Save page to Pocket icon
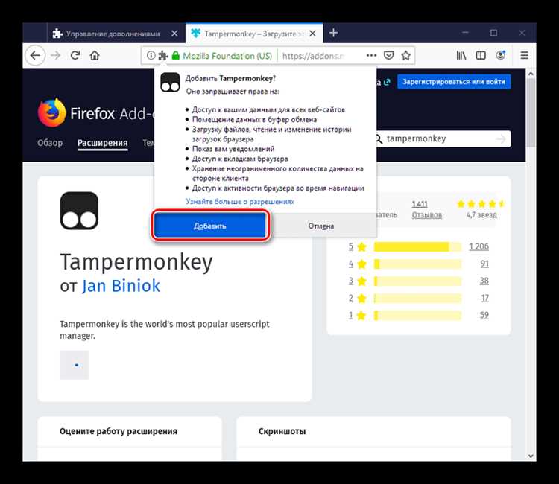This screenshot has width=559, height=484. pyautogui.click(x=388, y=55)
